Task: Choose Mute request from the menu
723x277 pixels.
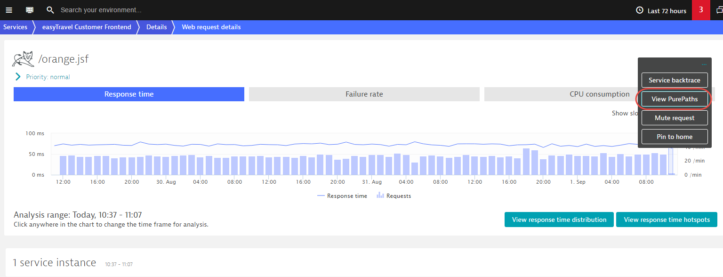Action: (x=675, y=118)
